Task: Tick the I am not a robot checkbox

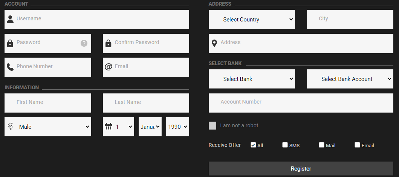Action: [x=212, y=126]
